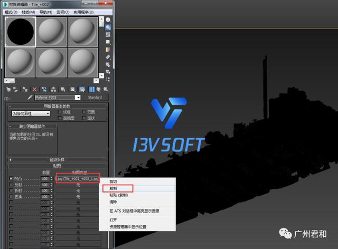Click the Make Unique icon

point(53,89)
